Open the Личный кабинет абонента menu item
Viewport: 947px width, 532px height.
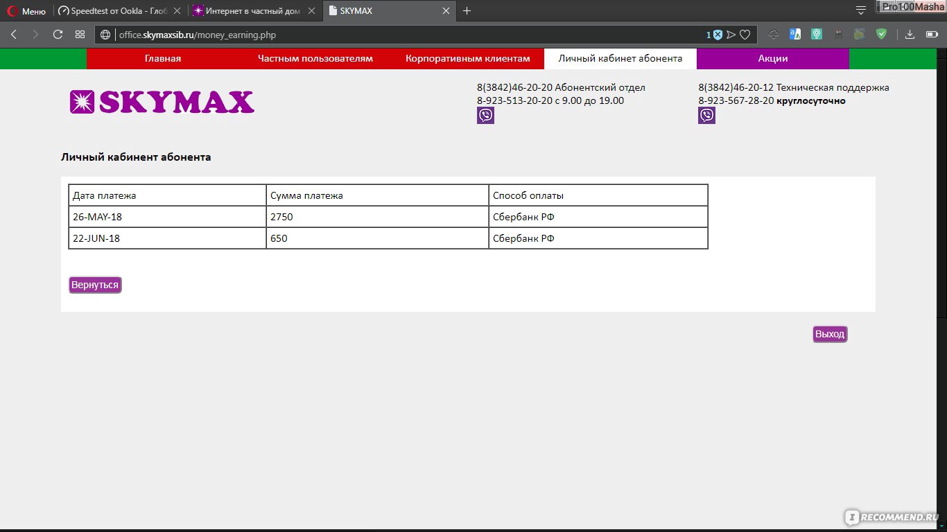click(620, 59)
